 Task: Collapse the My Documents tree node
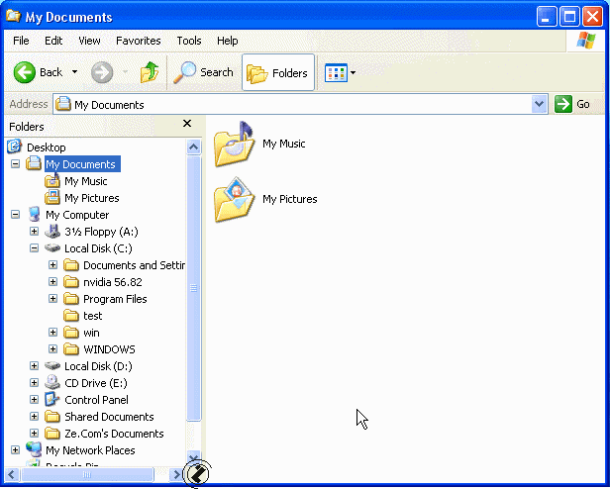pos(15,163)
